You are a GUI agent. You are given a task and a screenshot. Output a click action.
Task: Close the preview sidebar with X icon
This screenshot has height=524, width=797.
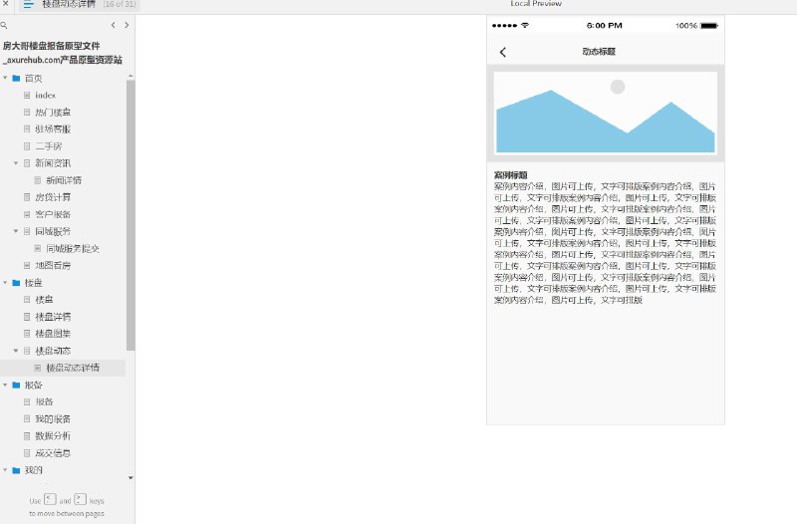[x=6, y=3]
